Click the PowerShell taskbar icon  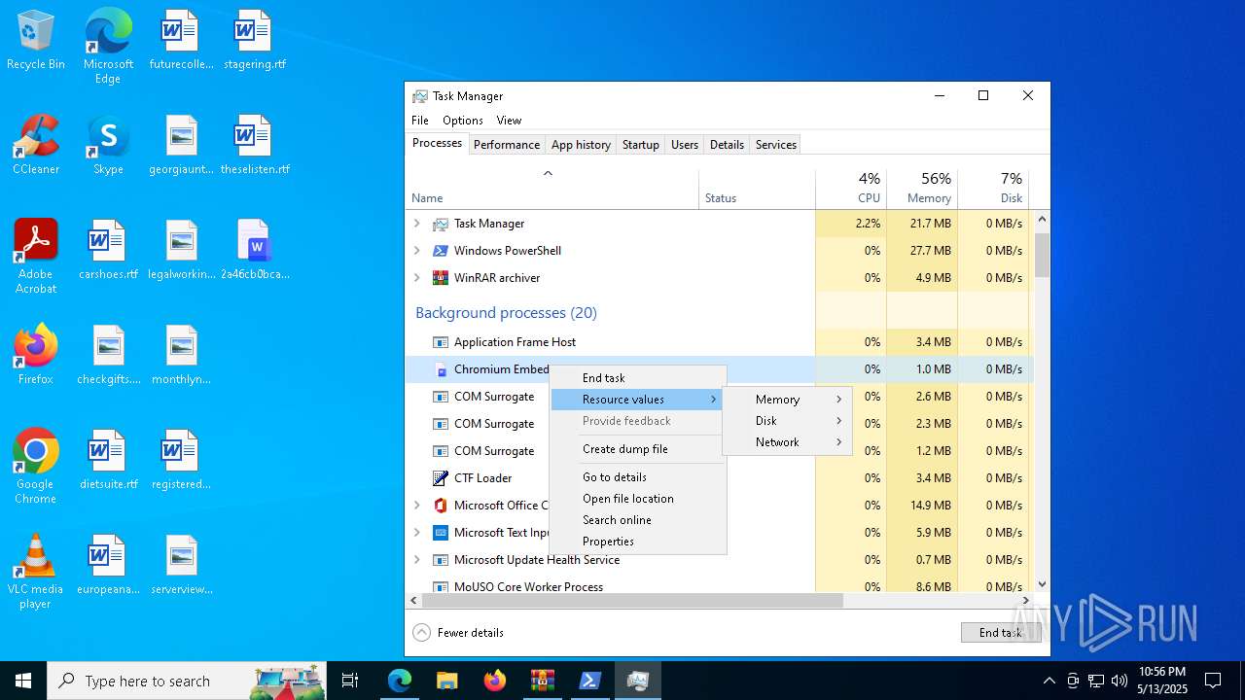(589, 681)
